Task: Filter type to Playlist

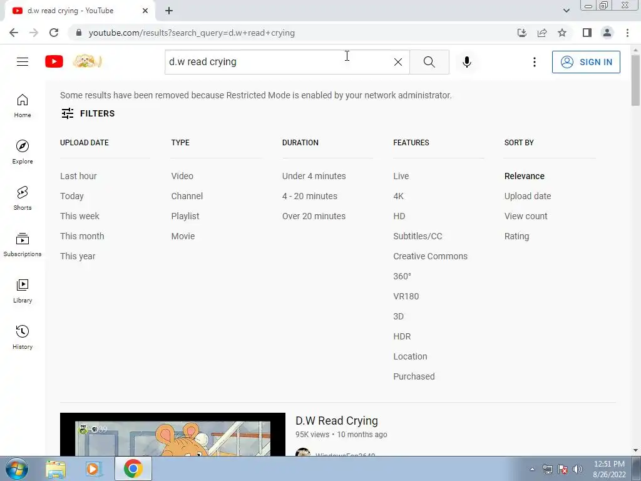Action: point(185,216)
